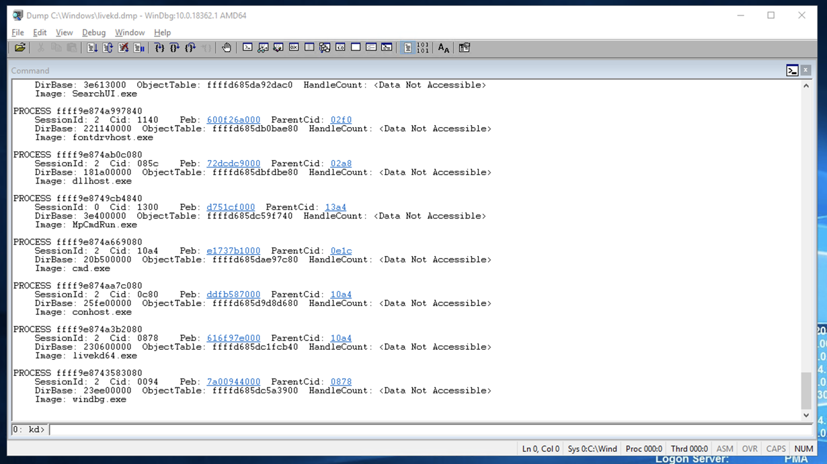Image resolution: width=827 pixels, height=464 pixels.
Task: Open the Edit menu
Action: coord(40,32)
